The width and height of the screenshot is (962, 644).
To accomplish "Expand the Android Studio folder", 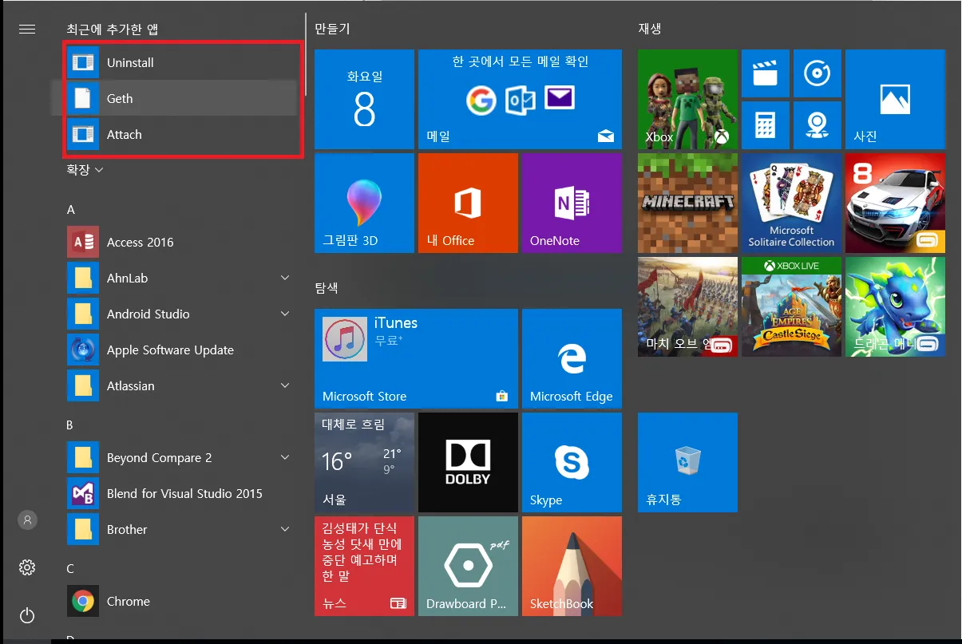I will [285, 314].
